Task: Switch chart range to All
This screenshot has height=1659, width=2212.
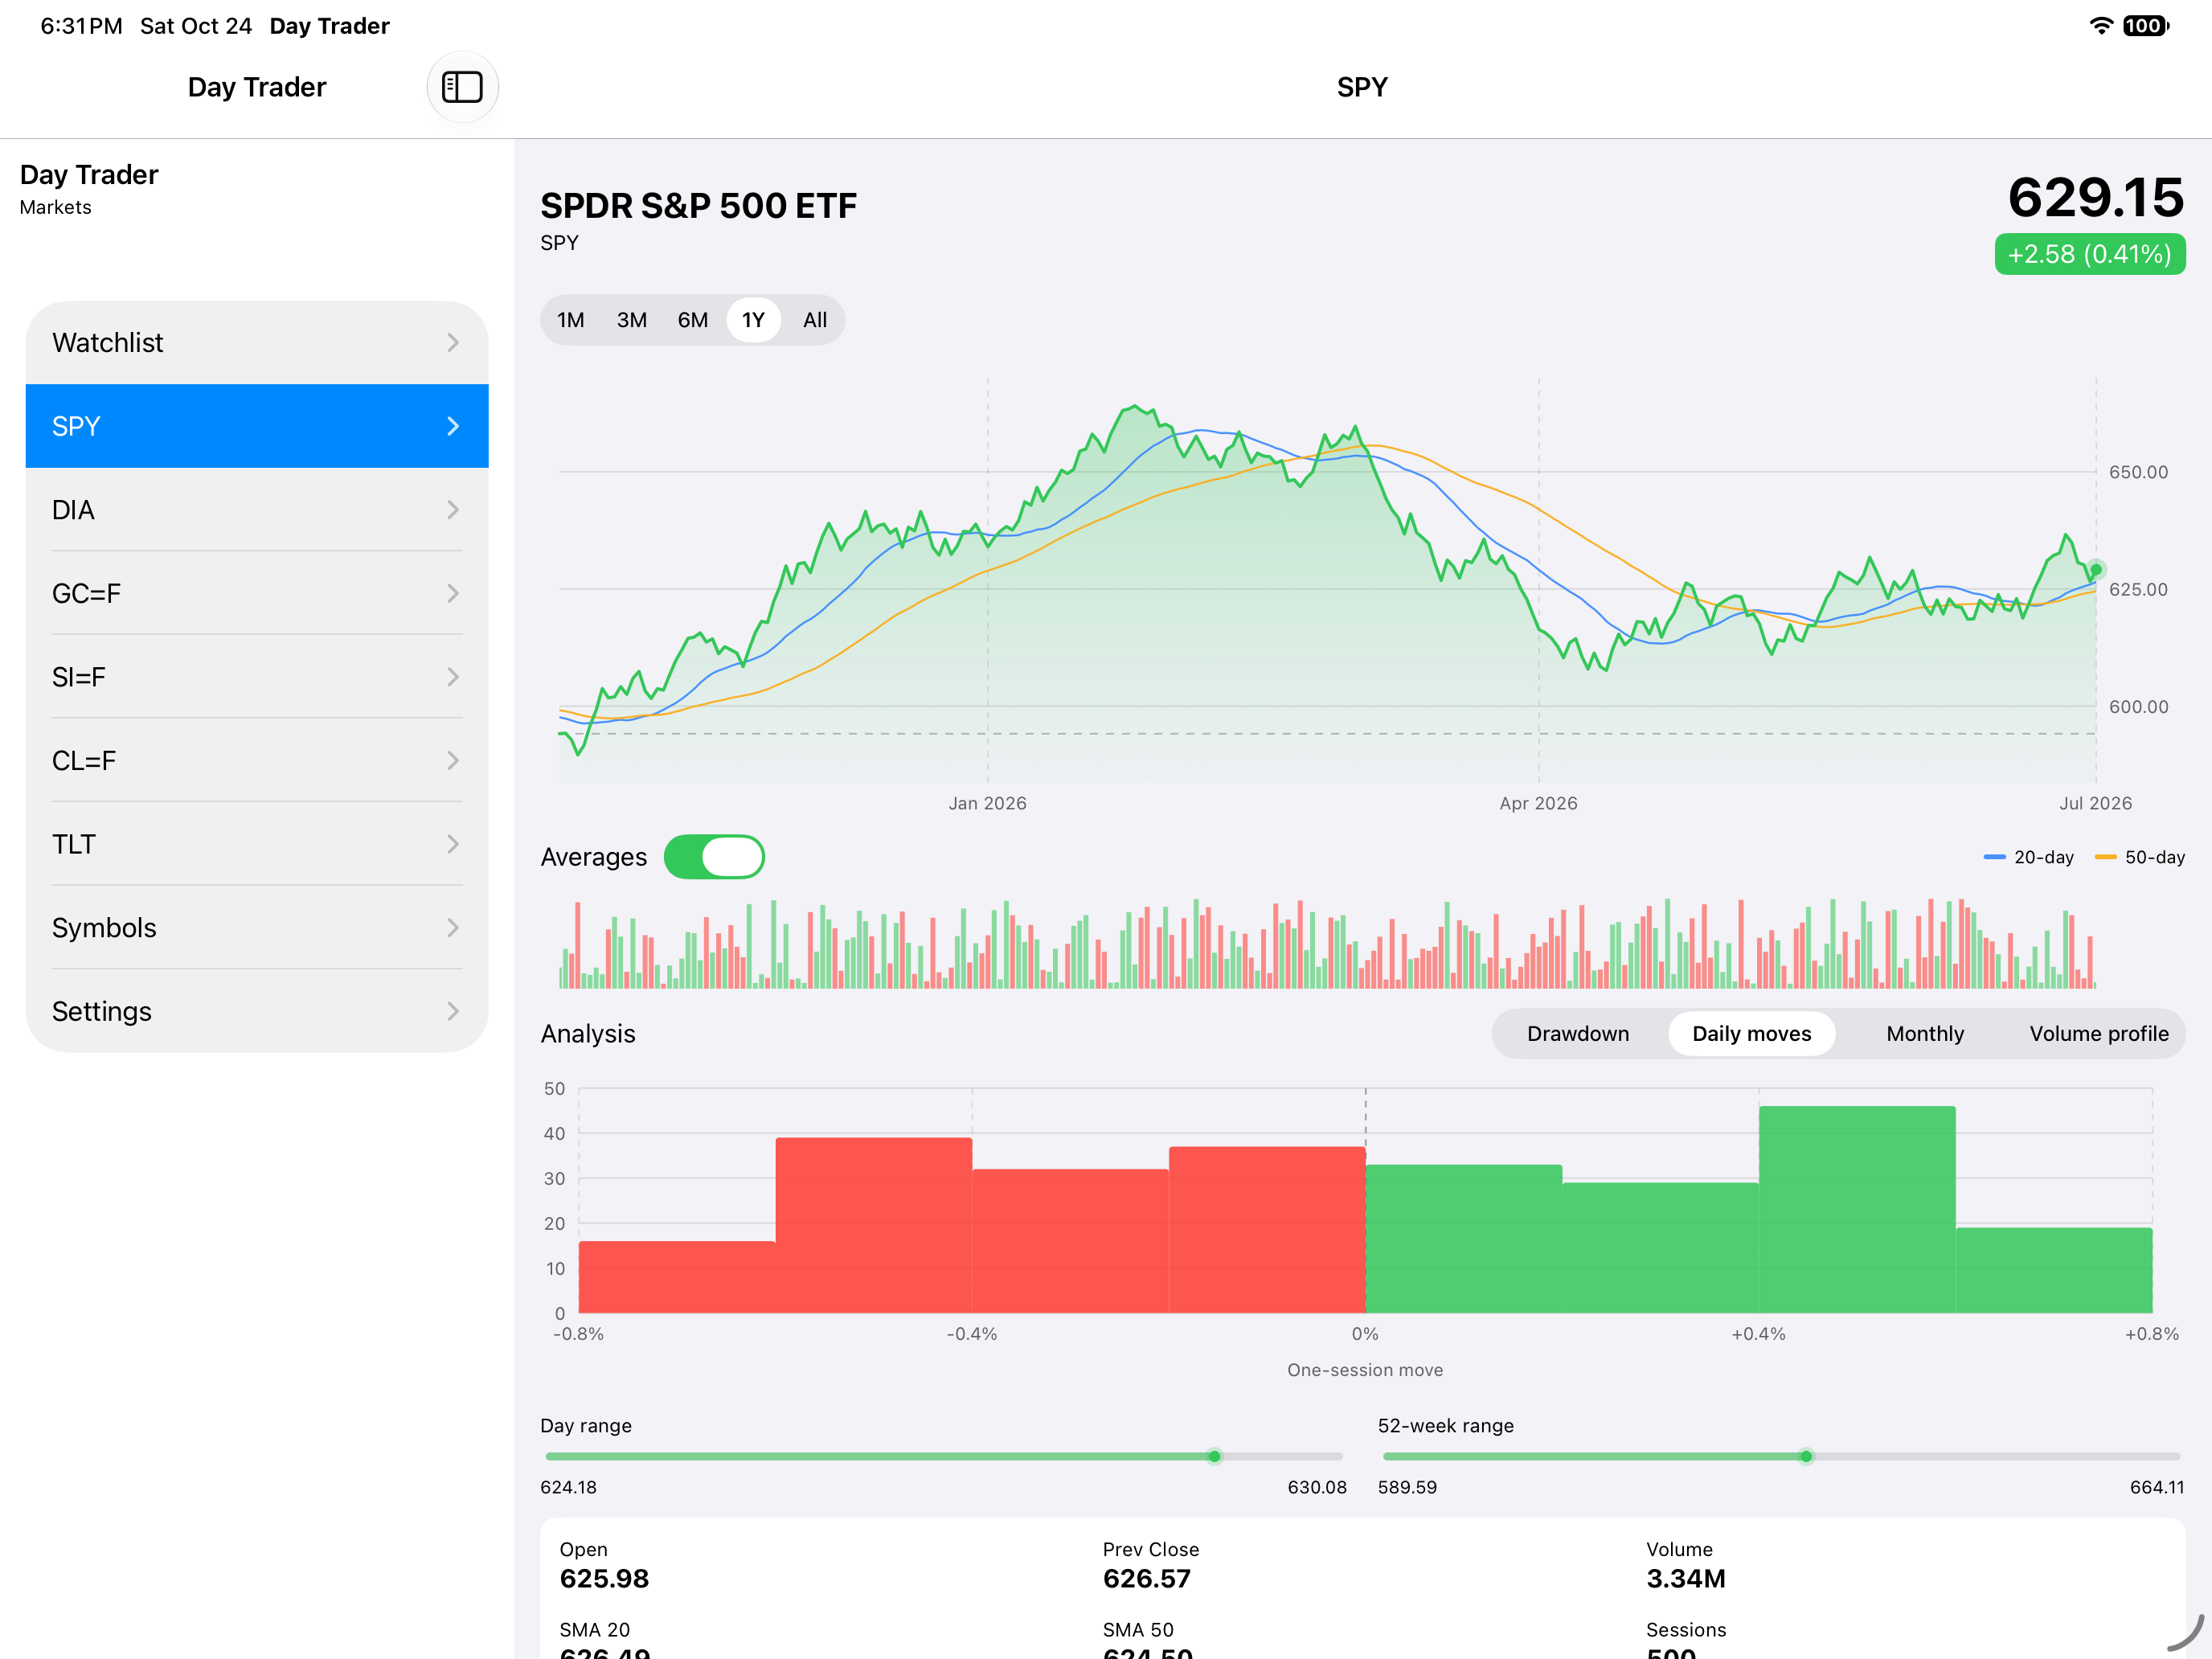Action: [815, 320]
